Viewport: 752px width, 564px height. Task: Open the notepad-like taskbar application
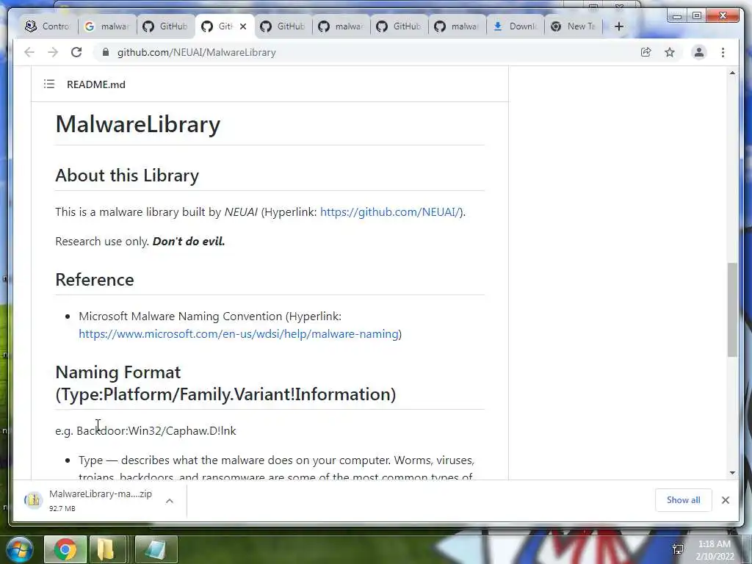tap(156, 549)
